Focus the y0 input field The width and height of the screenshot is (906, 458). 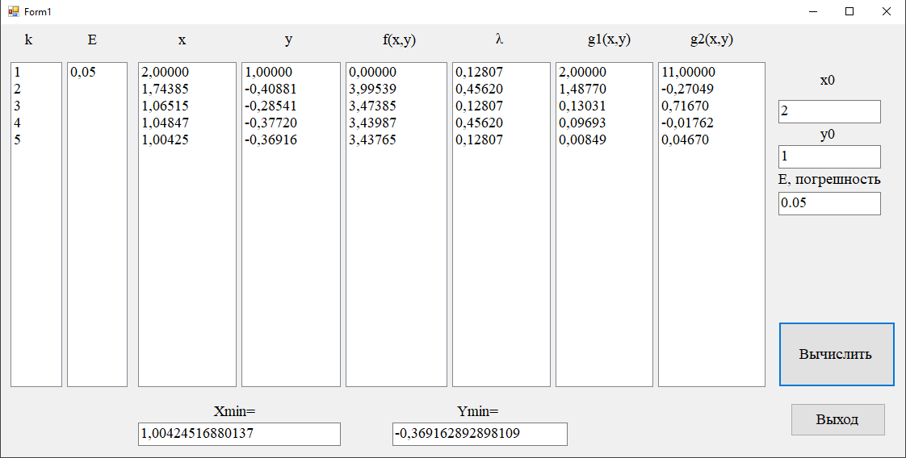coord(829,156)
